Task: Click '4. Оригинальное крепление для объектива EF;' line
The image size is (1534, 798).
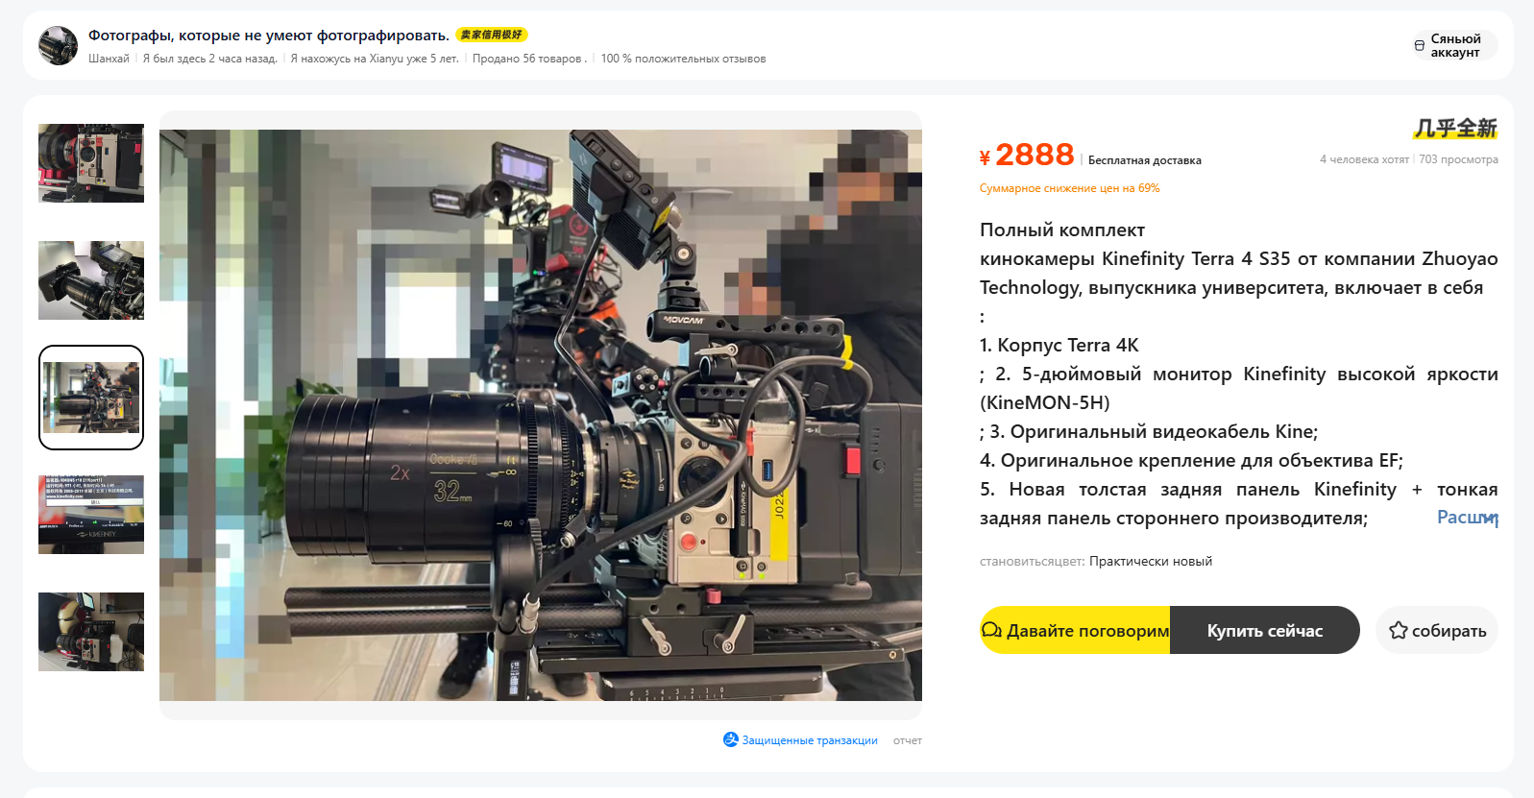Action: point(1191,460)
